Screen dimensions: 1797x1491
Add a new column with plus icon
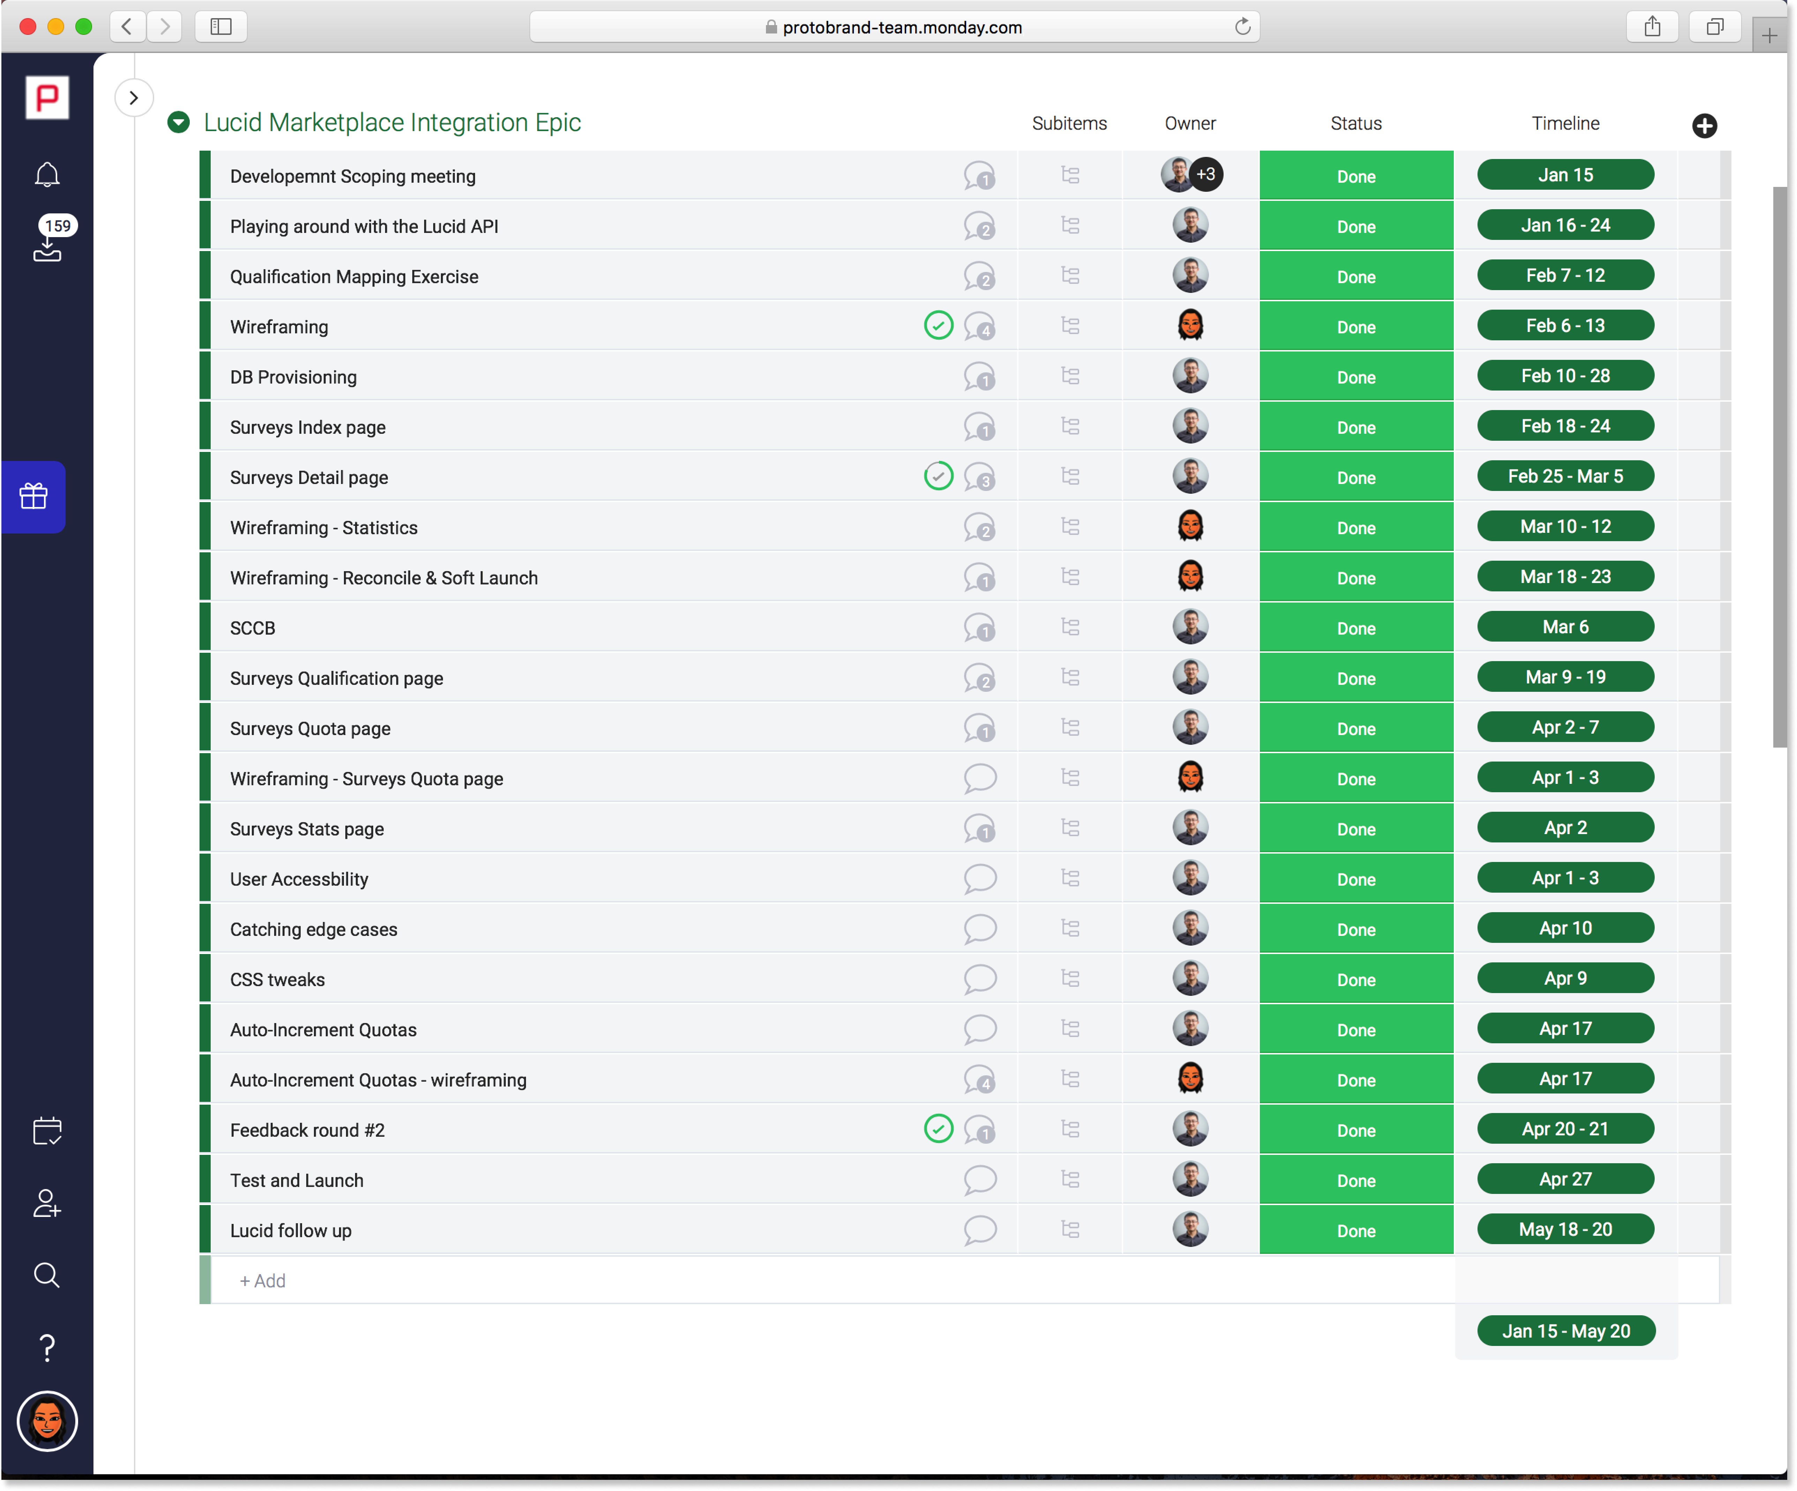point(1704,126)
